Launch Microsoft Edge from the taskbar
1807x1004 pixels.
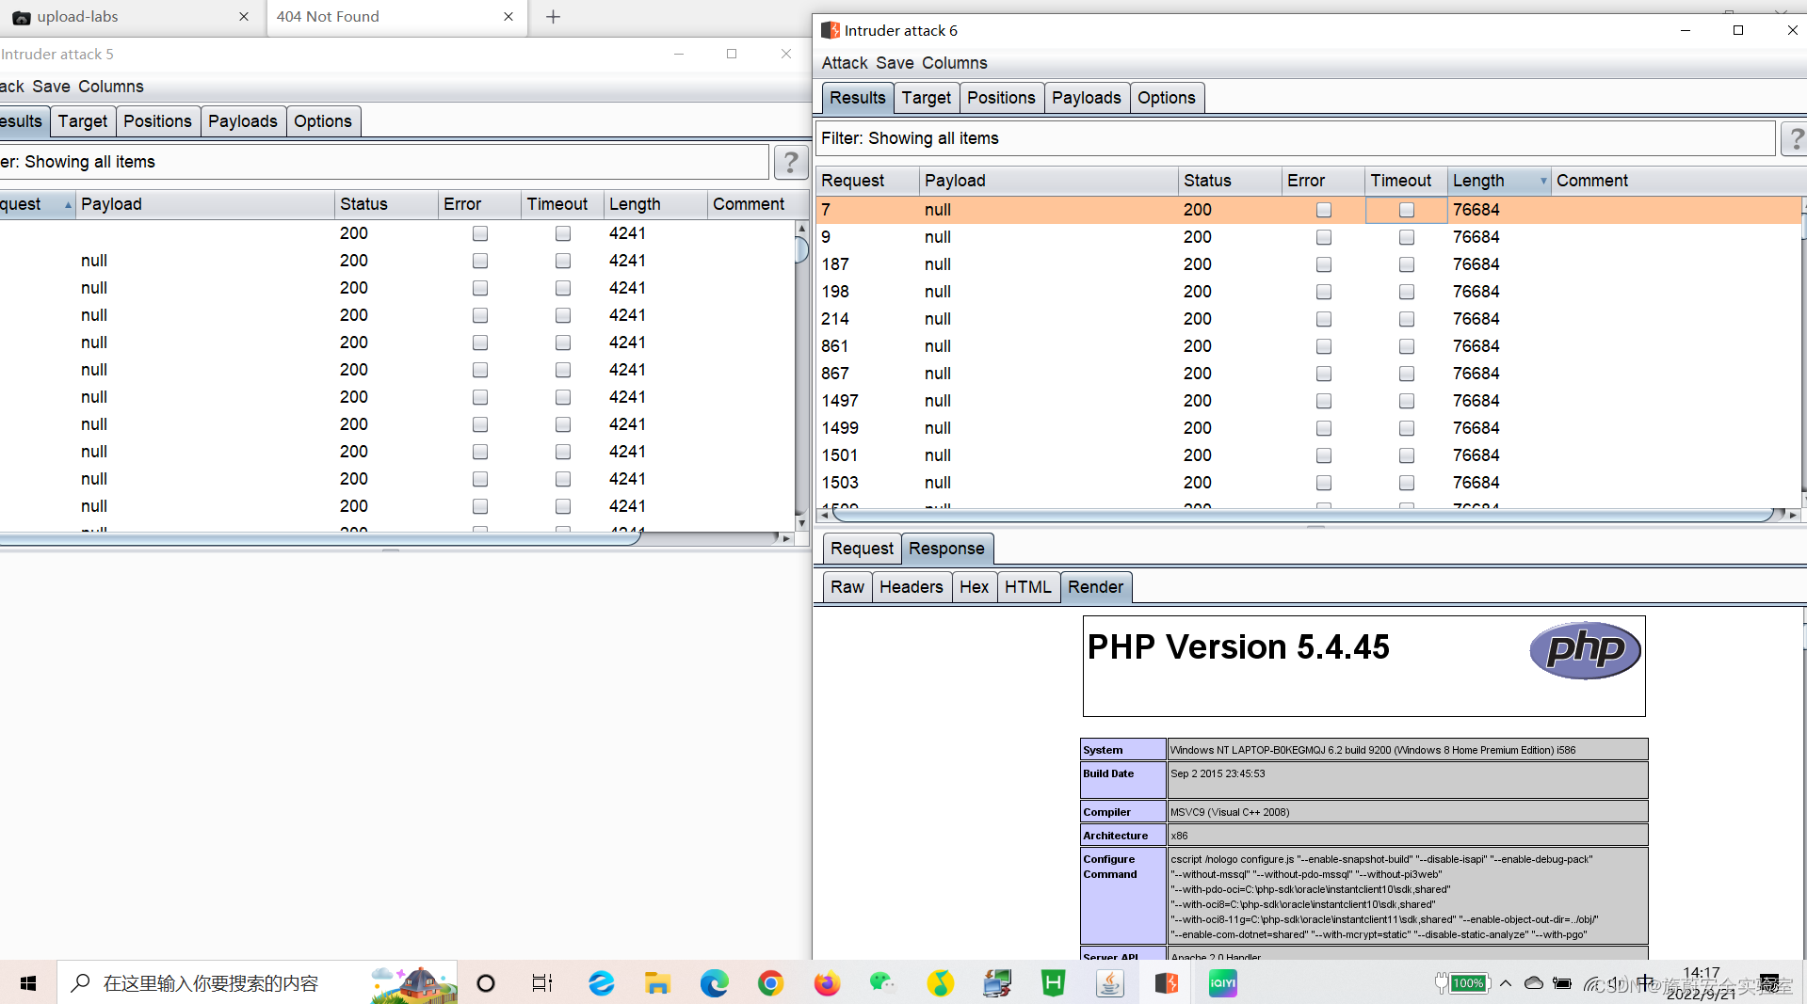pyautogui.click(x=715, y=983)
